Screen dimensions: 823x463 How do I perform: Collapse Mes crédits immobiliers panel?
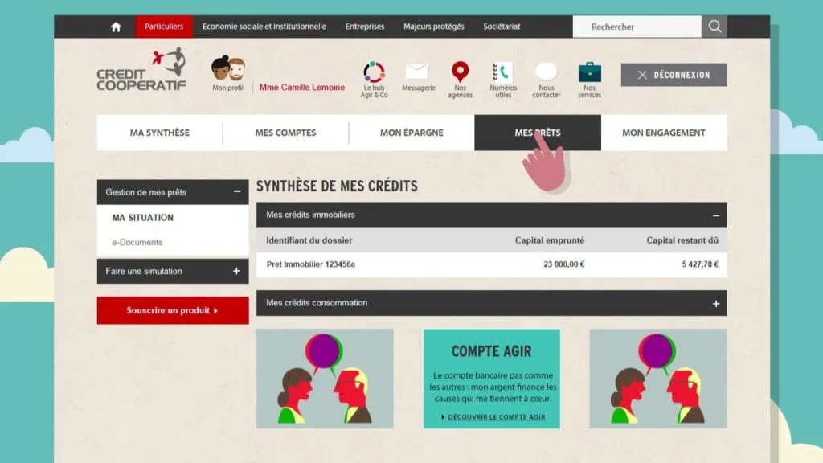(x=716, y=215)
